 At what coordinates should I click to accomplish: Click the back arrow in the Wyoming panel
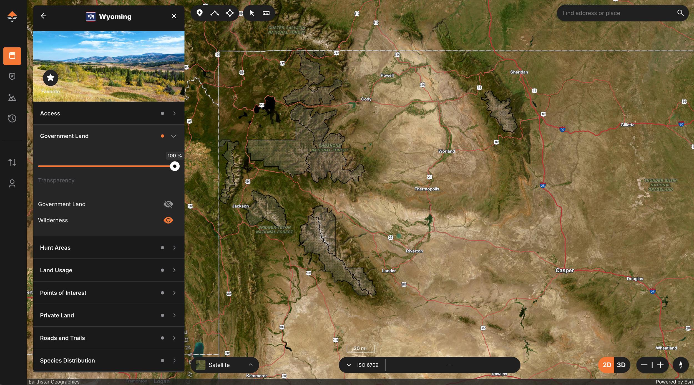click(x=44, y=16)
